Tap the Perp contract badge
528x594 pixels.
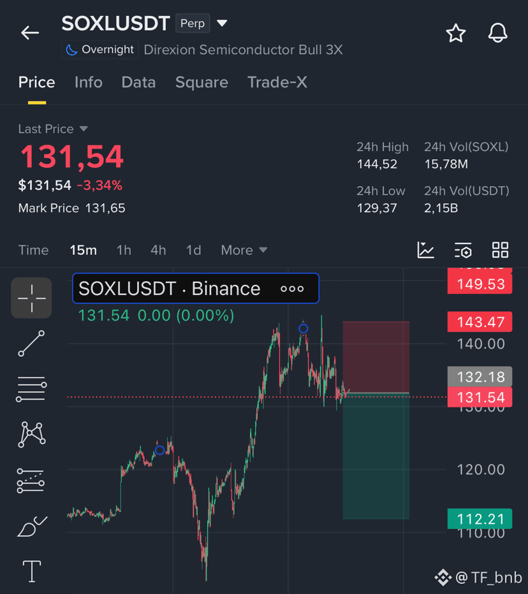[193, 24]
